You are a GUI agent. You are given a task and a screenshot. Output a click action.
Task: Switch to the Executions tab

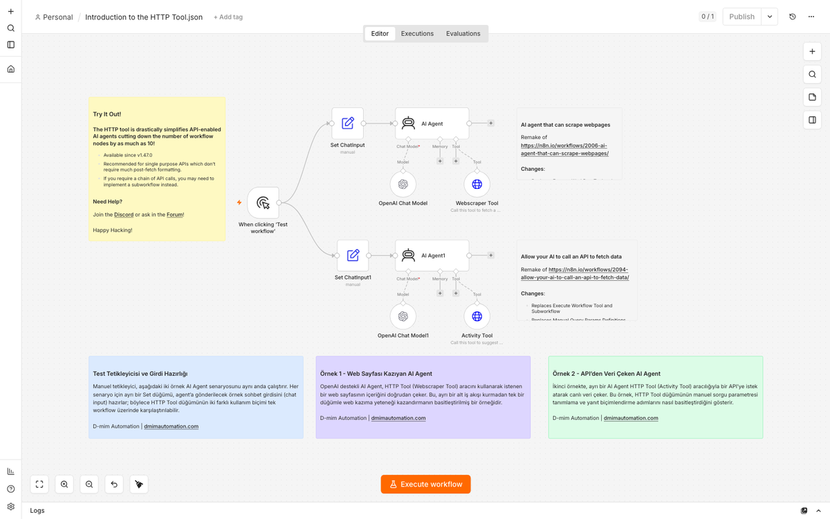pyautogui.click(x=417, y=33)
